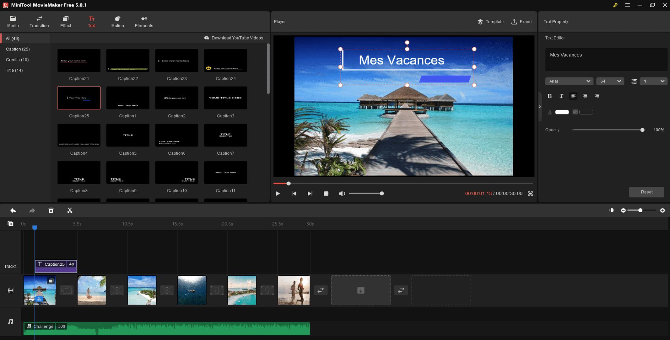Split the clip with the scissors tool
Image resolution: width=670 pixels, height=340 pixels.
tap(70, 210)
